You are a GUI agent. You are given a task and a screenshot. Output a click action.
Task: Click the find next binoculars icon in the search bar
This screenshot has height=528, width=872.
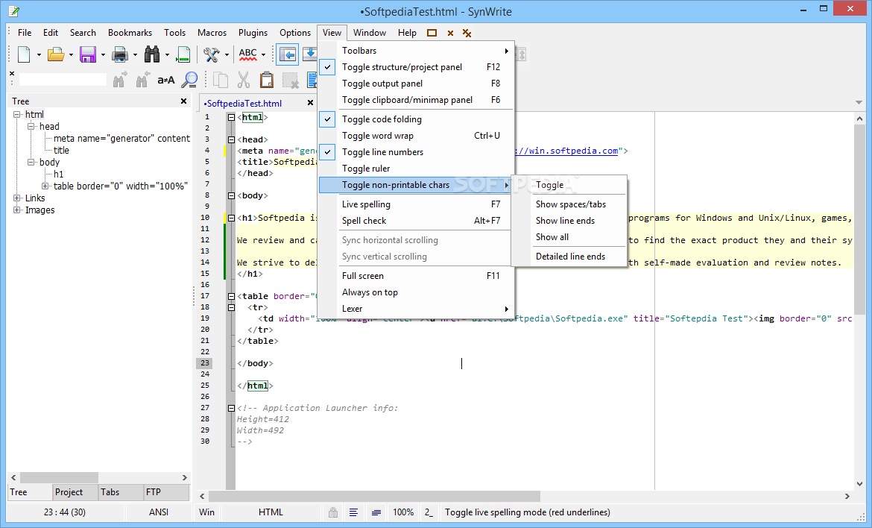click(119, 80)
